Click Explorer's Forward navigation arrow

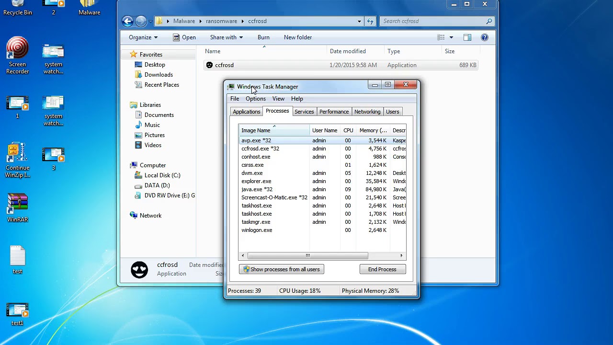pos(141,21)
